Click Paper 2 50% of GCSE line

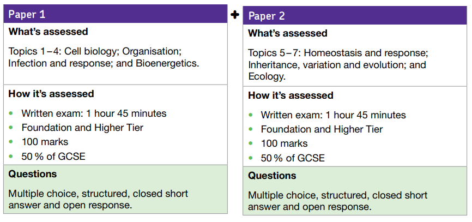point(293,158)
